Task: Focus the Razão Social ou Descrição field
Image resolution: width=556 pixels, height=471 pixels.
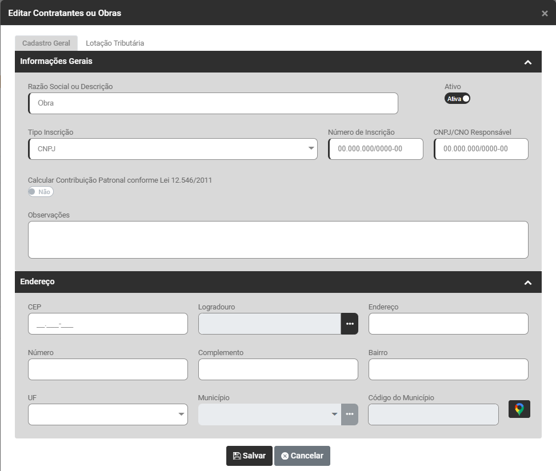Action: [213, 103]
